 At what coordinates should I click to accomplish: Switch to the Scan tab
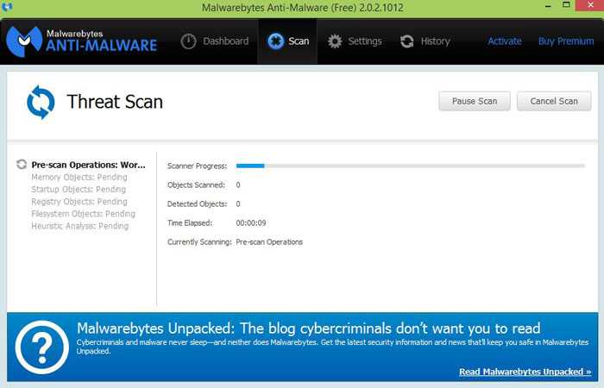pyautogui.click(x=287, y=41)
